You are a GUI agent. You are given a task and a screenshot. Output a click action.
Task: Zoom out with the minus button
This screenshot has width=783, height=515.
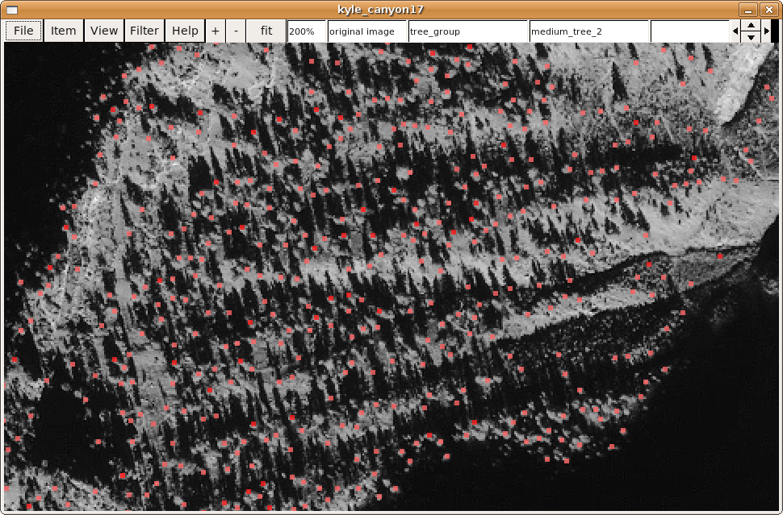coord(236,31)
